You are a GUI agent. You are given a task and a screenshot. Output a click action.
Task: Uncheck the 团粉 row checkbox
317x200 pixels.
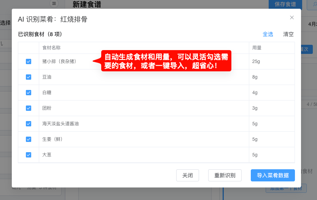pos(29,108)
